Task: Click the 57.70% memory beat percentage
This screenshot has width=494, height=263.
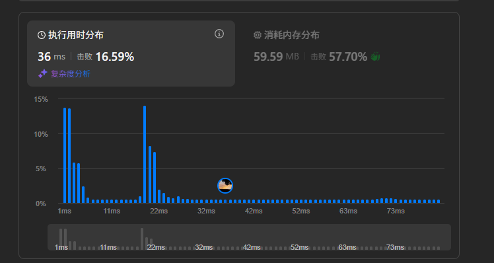Action: [348, 57]
